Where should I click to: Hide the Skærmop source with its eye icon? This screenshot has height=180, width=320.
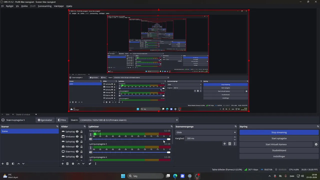point(77,151)
